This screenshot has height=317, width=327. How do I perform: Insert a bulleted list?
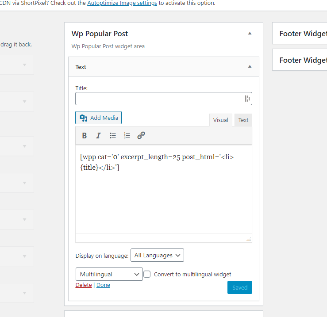(x=113, y=136)
